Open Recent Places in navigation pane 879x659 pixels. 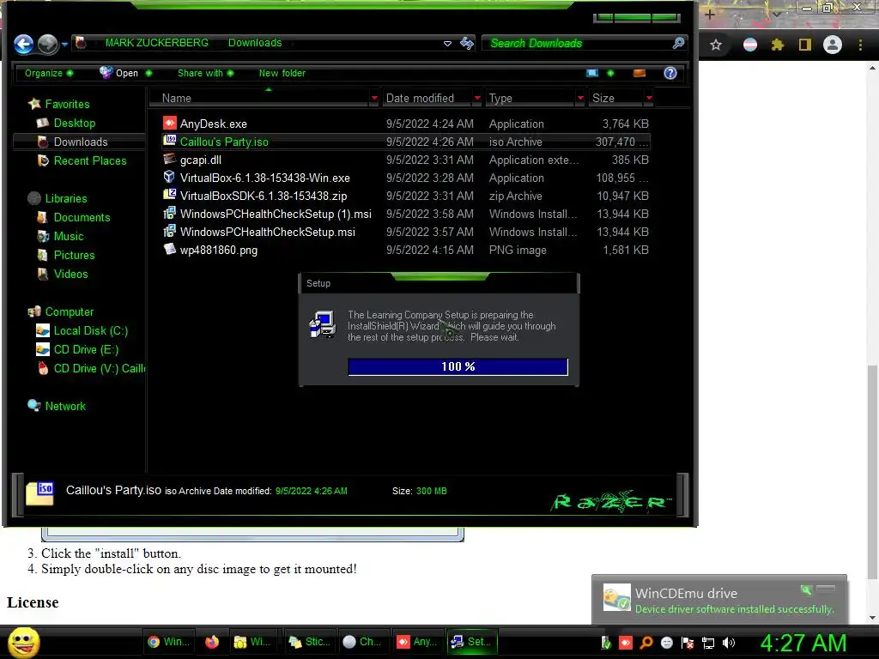pos(89,160)
